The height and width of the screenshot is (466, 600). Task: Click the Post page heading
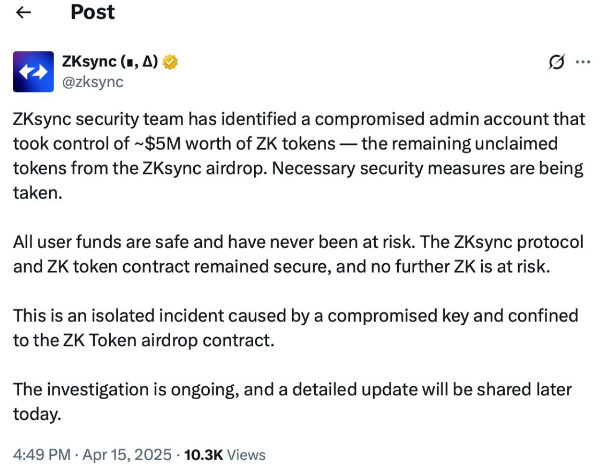(x=93, y=12)
